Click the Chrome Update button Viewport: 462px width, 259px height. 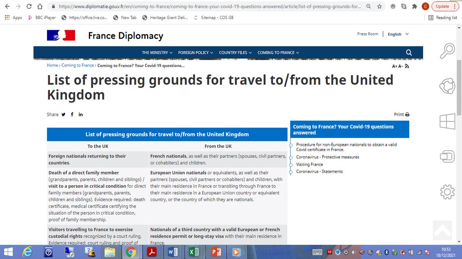[445, 6]
